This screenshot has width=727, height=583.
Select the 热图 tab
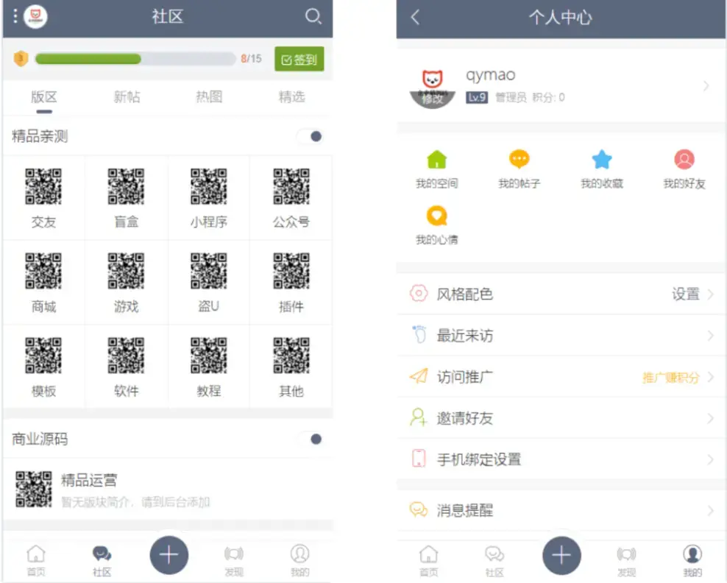(209, 96)
